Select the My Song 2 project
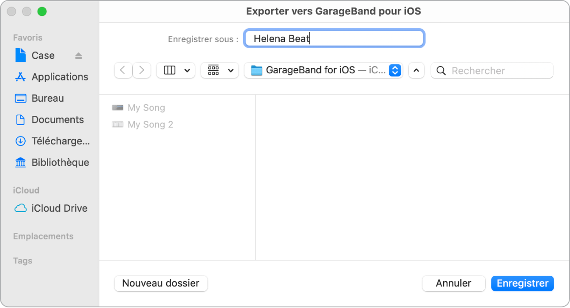The width and height of the screenshot is (570, 308). 150,124
